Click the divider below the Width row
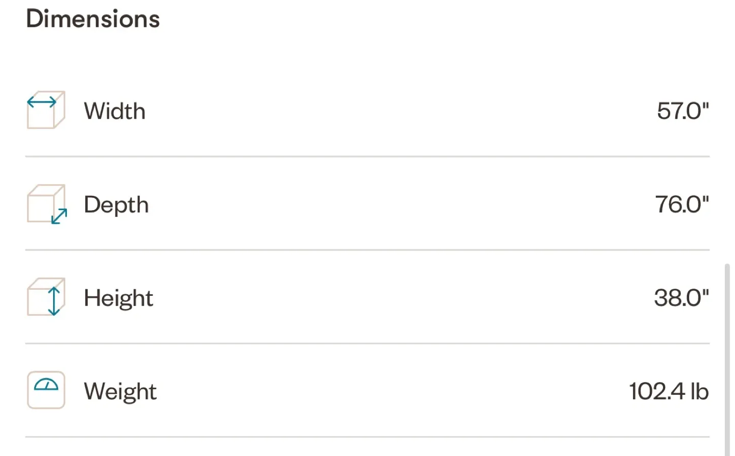Viewport: 735px width, 456px height. click(367, 157)
